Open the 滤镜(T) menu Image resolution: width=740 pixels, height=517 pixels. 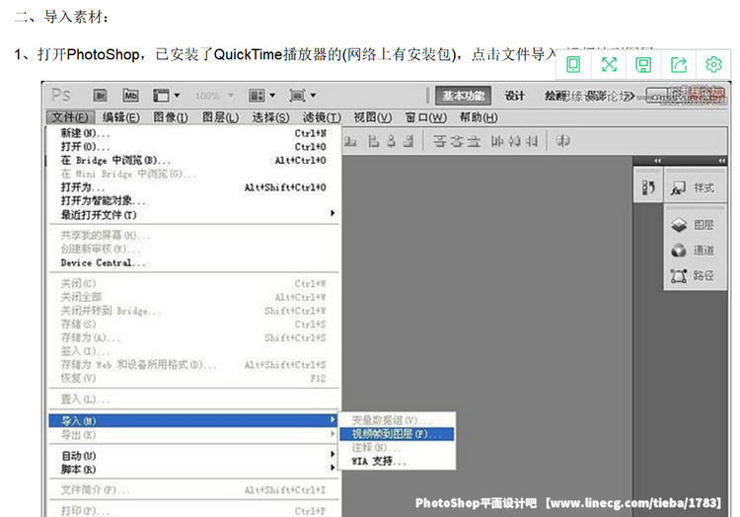[x=322, y=117]
